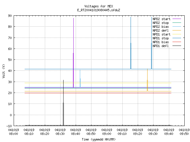The width and height of the screenshot is (190, 142).
Task: Click the 09:30 time axis label
Action: (x=153, y=134)
